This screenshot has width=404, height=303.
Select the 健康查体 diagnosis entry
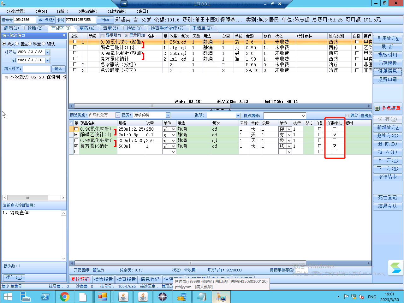coord(15,213)
